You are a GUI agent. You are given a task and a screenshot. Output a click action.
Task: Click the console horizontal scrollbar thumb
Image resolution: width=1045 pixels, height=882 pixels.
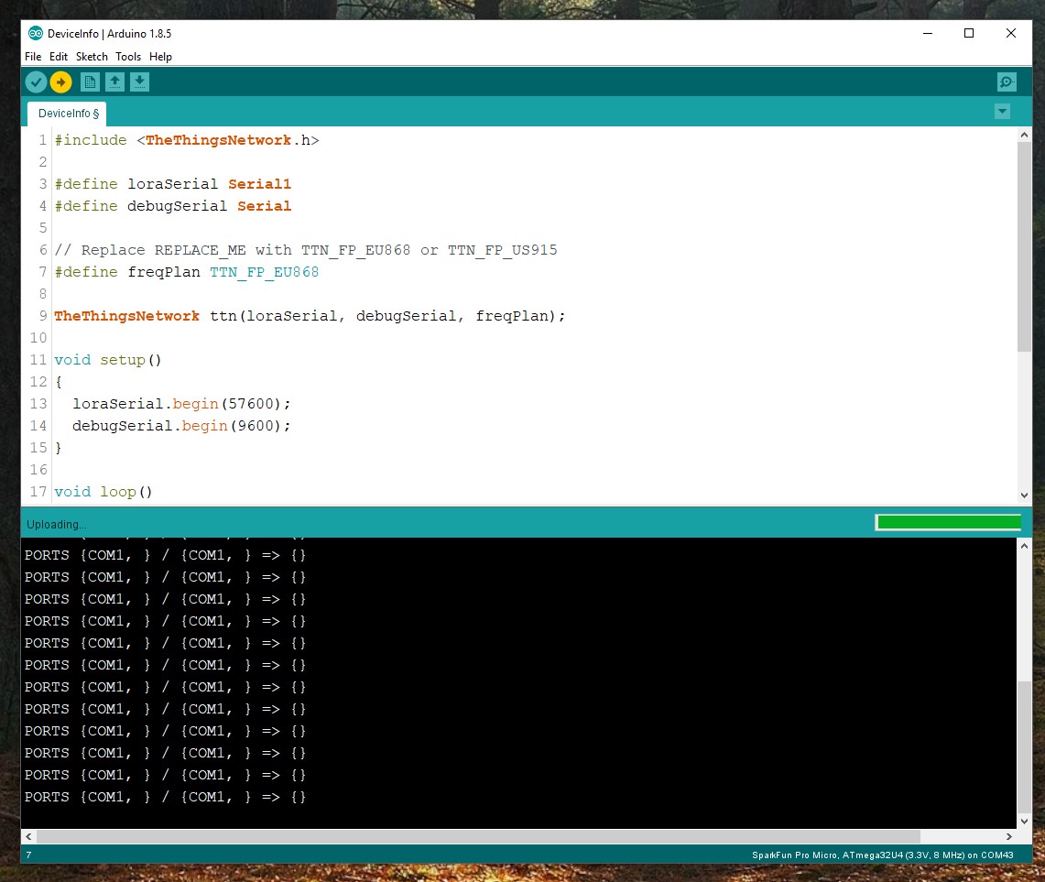tap(478, 837)
